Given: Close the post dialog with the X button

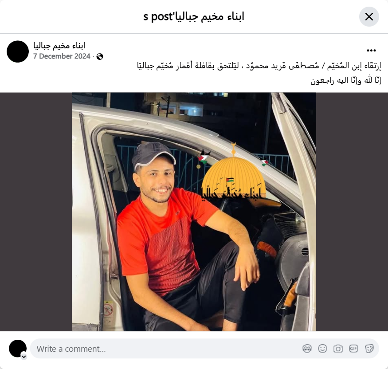Looking at the screenshot, I should point(369,17).
